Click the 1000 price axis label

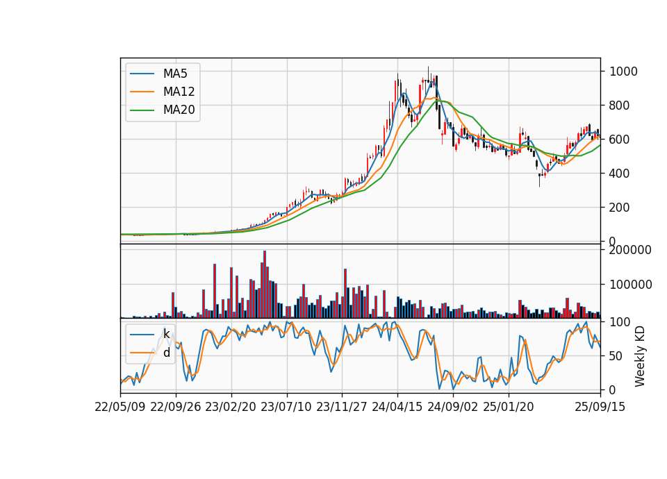624,72
